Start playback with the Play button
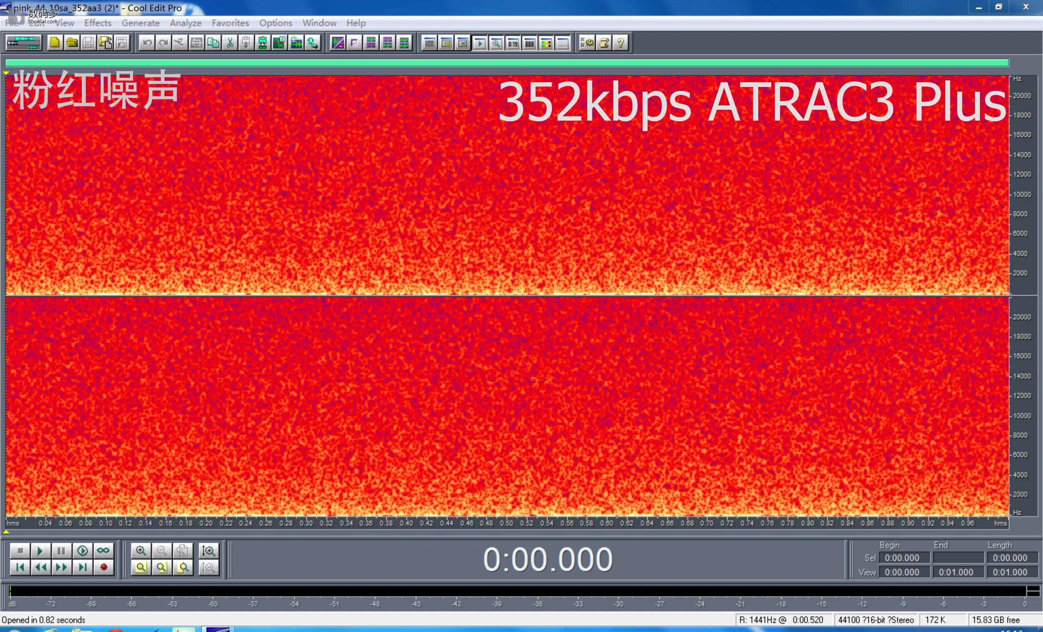Image resolution: width=1043 pixels, height=632 pixels. (x=40, y=551)
